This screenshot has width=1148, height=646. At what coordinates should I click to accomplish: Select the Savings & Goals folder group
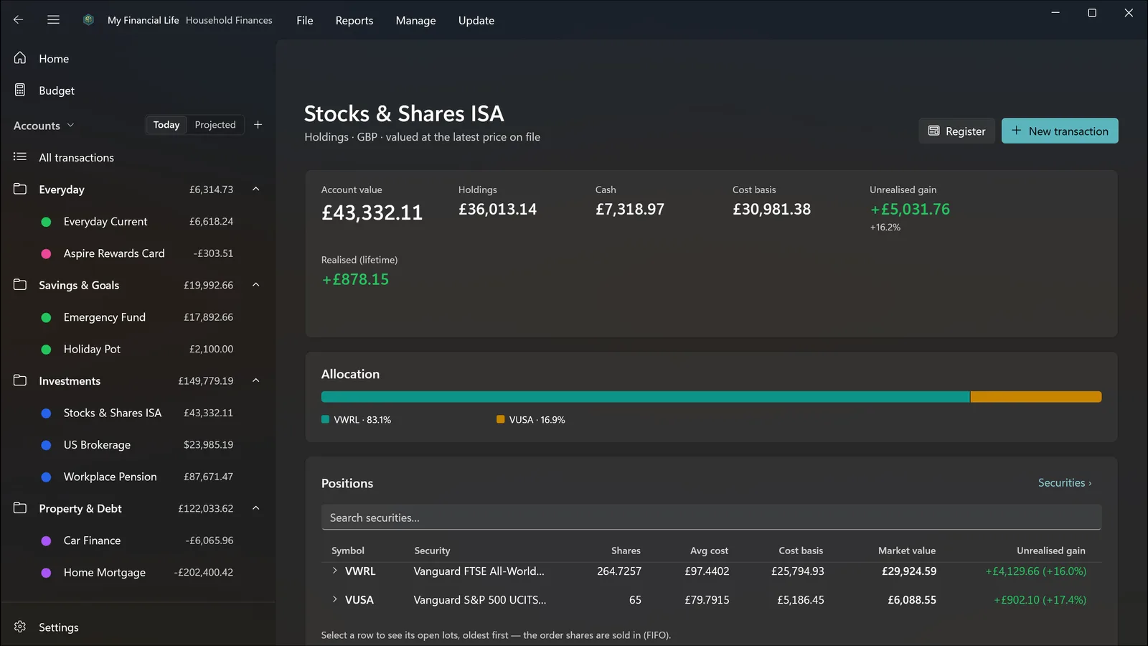click(79, 285)
